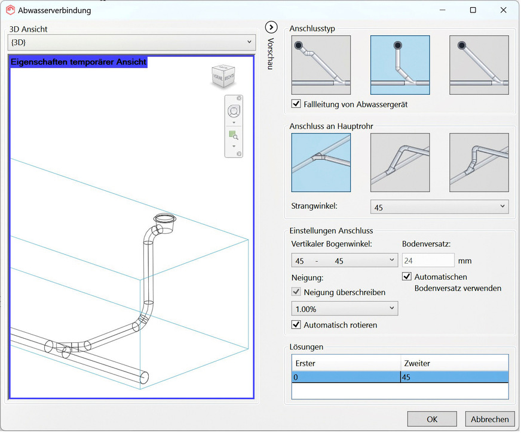Click the Abbrechen button

(x=490, y=419)
